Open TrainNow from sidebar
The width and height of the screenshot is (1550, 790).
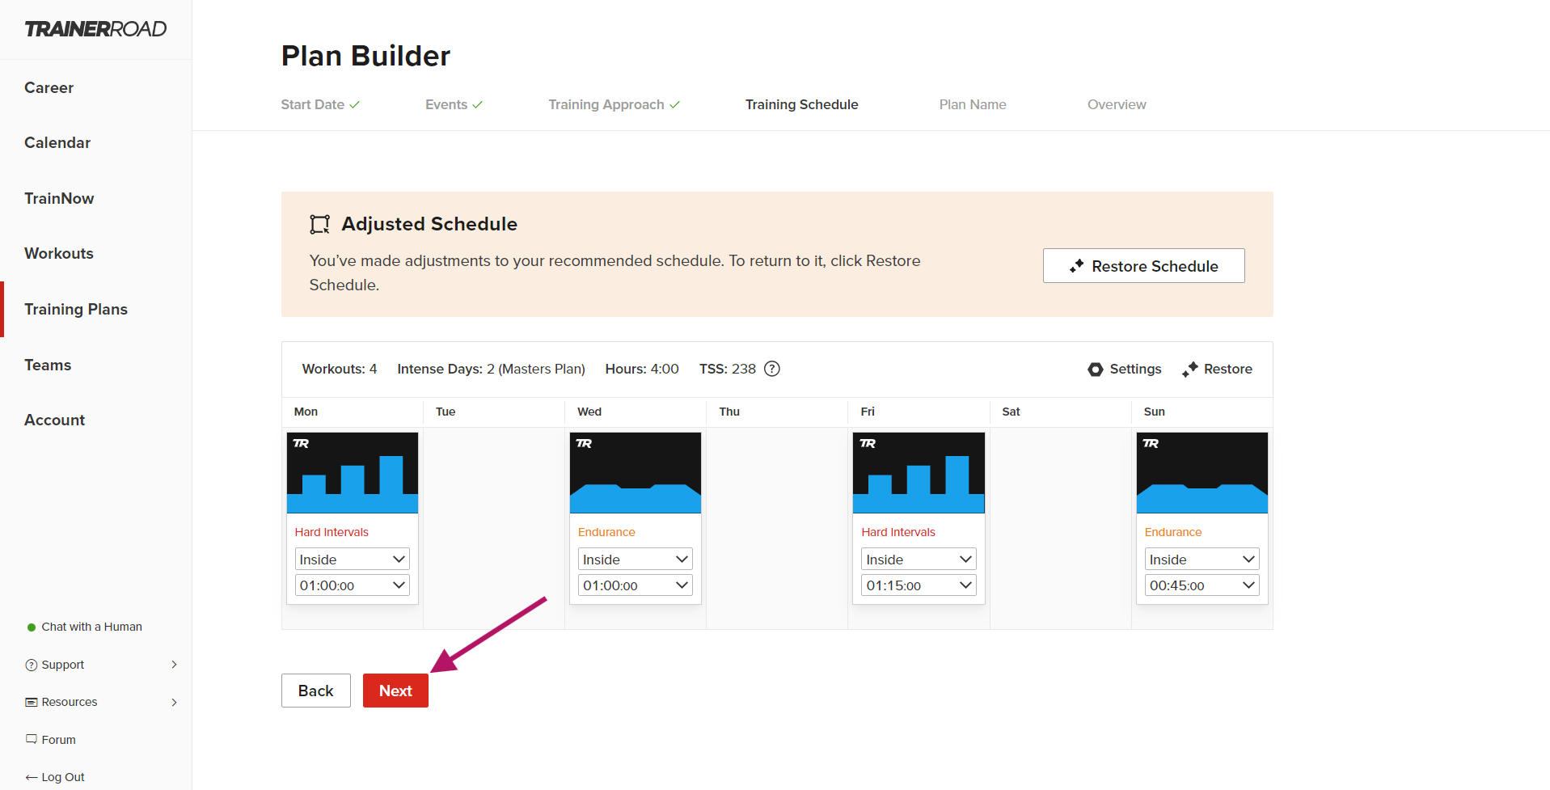coord(59,198)
